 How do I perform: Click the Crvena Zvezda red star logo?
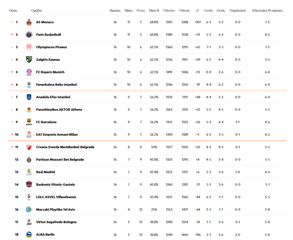pyautogui.click(x=29, y=147)
